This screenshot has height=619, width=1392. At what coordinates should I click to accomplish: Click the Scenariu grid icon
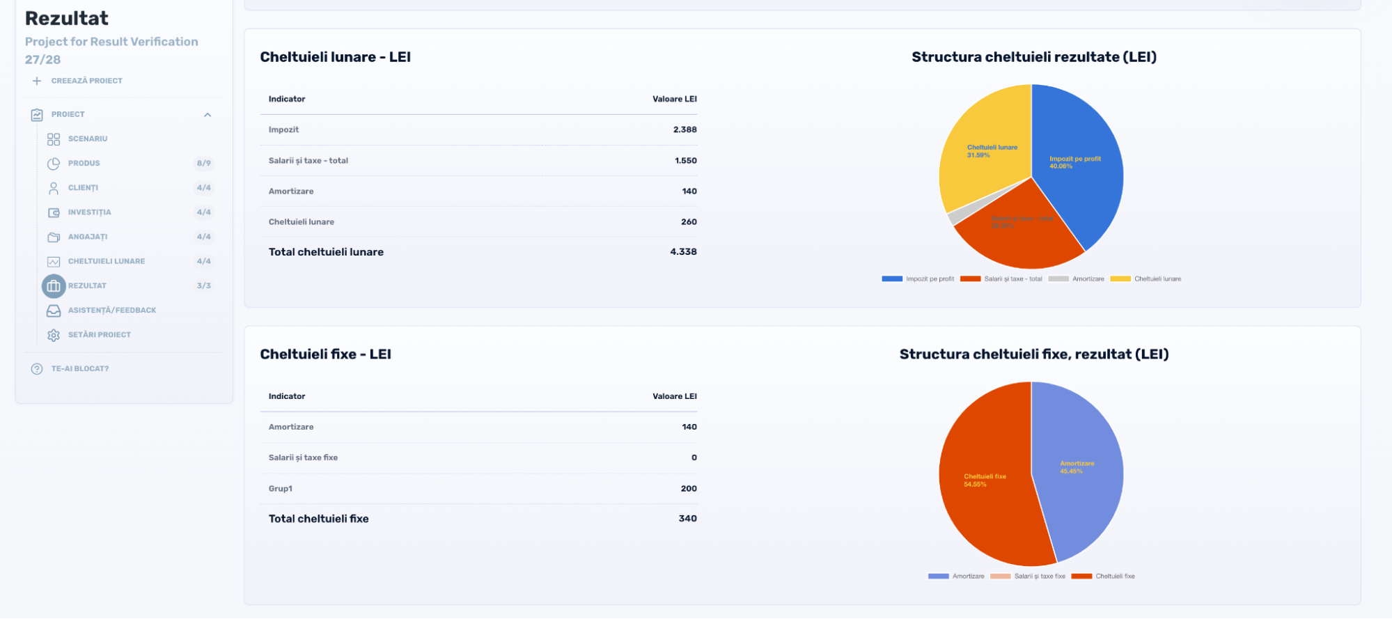pos(54,139)
